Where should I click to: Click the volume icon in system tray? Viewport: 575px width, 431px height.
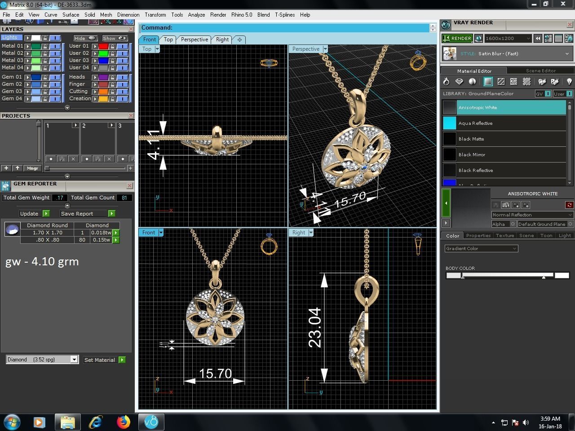(526, 422)
